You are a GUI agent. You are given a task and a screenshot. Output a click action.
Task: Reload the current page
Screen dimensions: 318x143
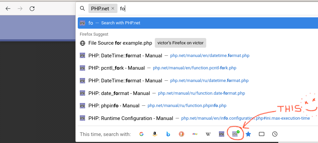pos(32,9)
